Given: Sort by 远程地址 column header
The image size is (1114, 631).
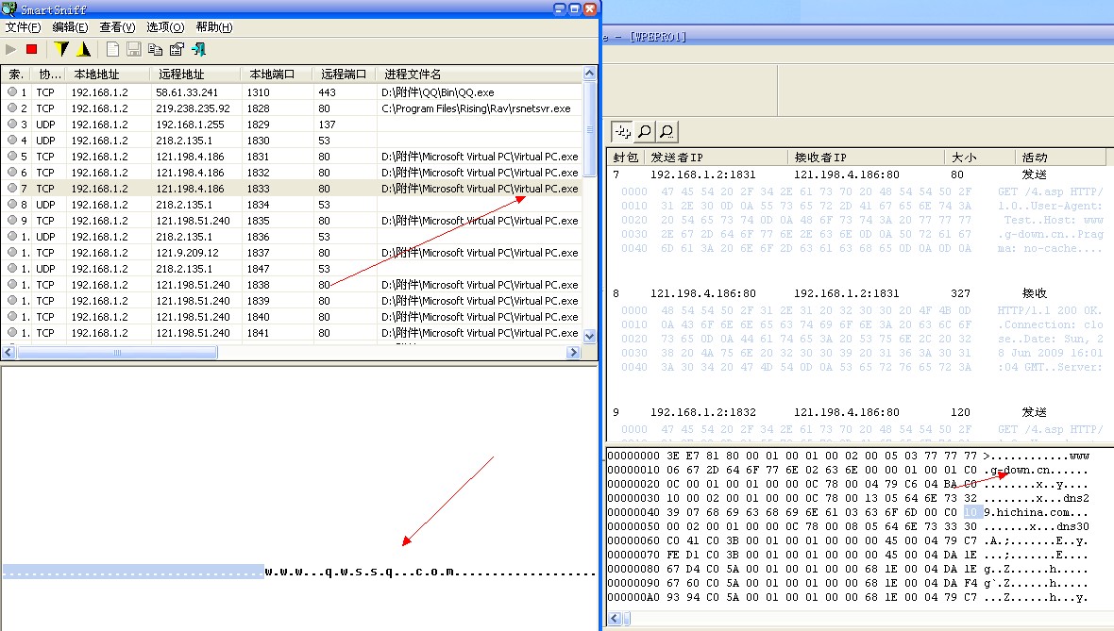Looking at the screenshot, I should coord(195,74).
